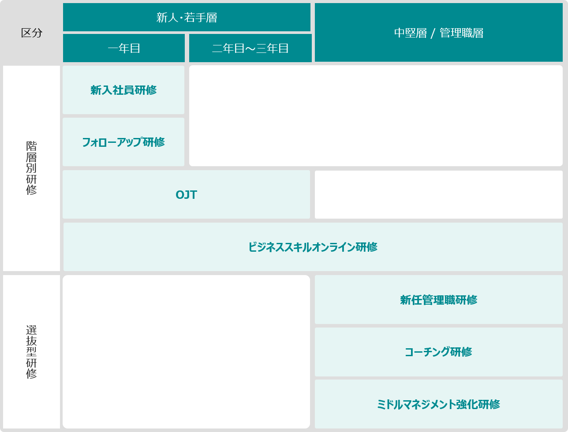Select the 新人・若手層 header

pos(187,18)
